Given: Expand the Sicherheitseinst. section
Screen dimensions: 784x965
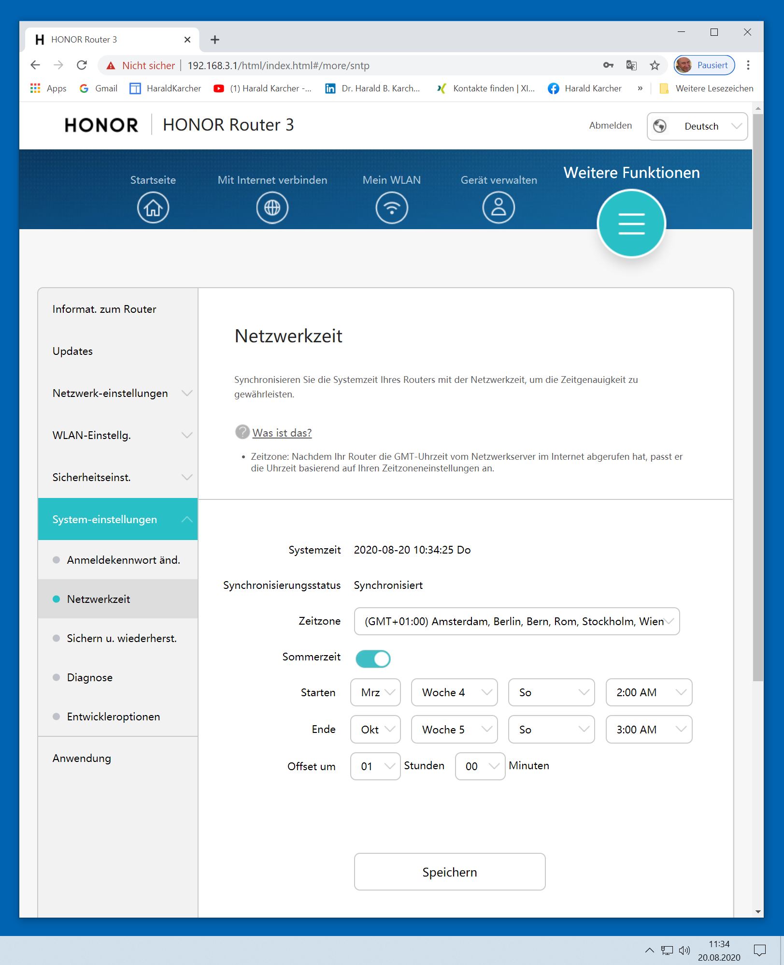Looking at the screenshot, I should coord(118,477).
